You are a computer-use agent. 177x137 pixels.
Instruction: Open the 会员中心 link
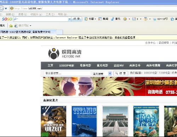150,43
